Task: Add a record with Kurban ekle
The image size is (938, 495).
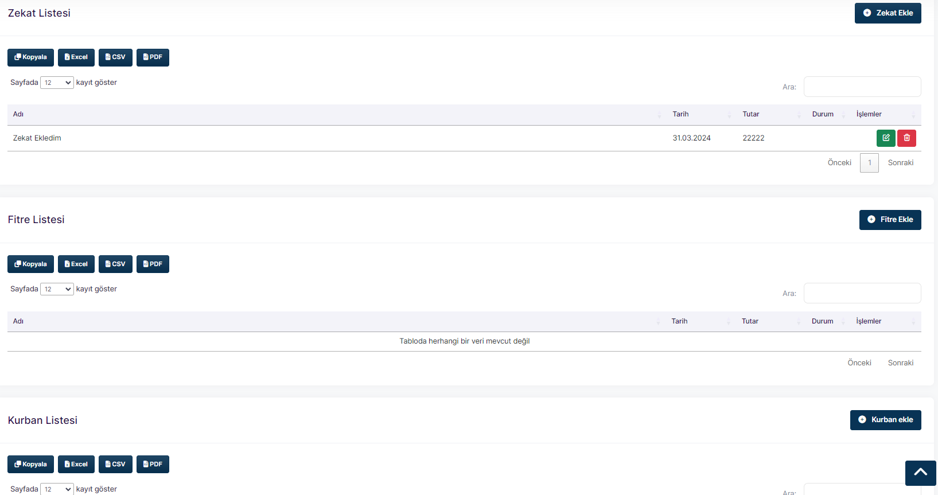Action: (x=885, y=420)
